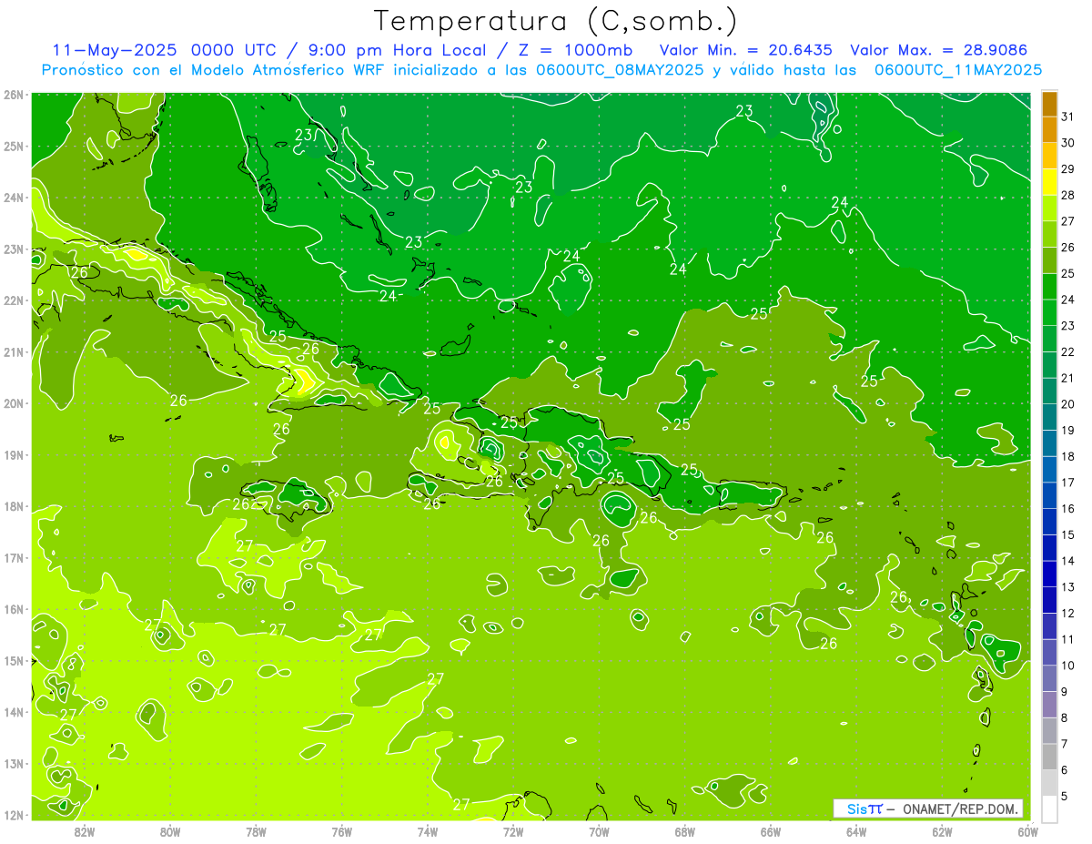Viewport: 1092px width, 844px height.
Task: Click the "15N" latitude axis label
Action: [x=14, y=661]
